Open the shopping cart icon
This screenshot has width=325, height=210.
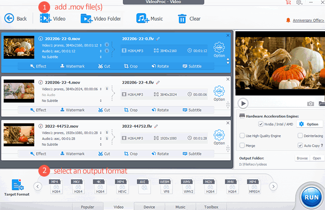click(x=288, y=2)
